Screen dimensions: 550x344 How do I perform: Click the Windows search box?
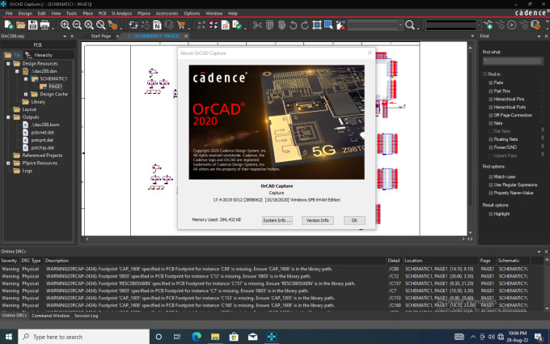(x=84, y=337)
